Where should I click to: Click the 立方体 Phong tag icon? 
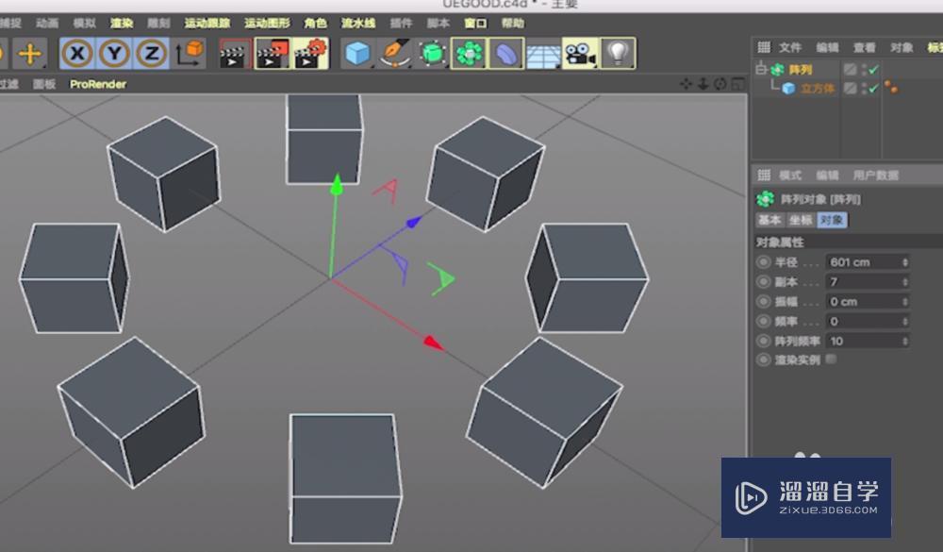[x=891, y=89]
